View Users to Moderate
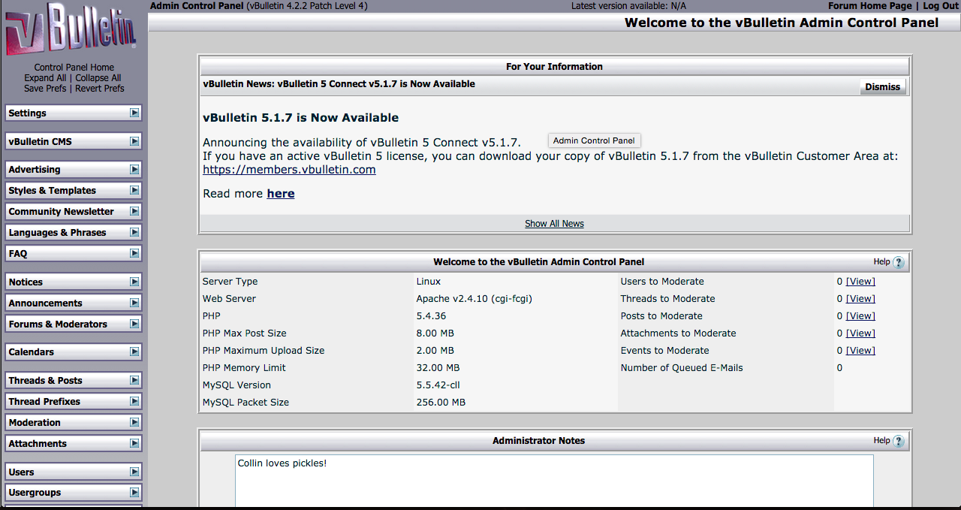 (x=860, y=282)
